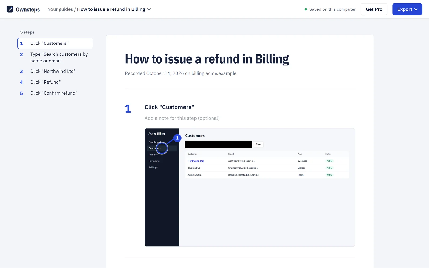
Task: Select step 5 Click "Confirm refund" in sidebar
Action: [55, 93]
